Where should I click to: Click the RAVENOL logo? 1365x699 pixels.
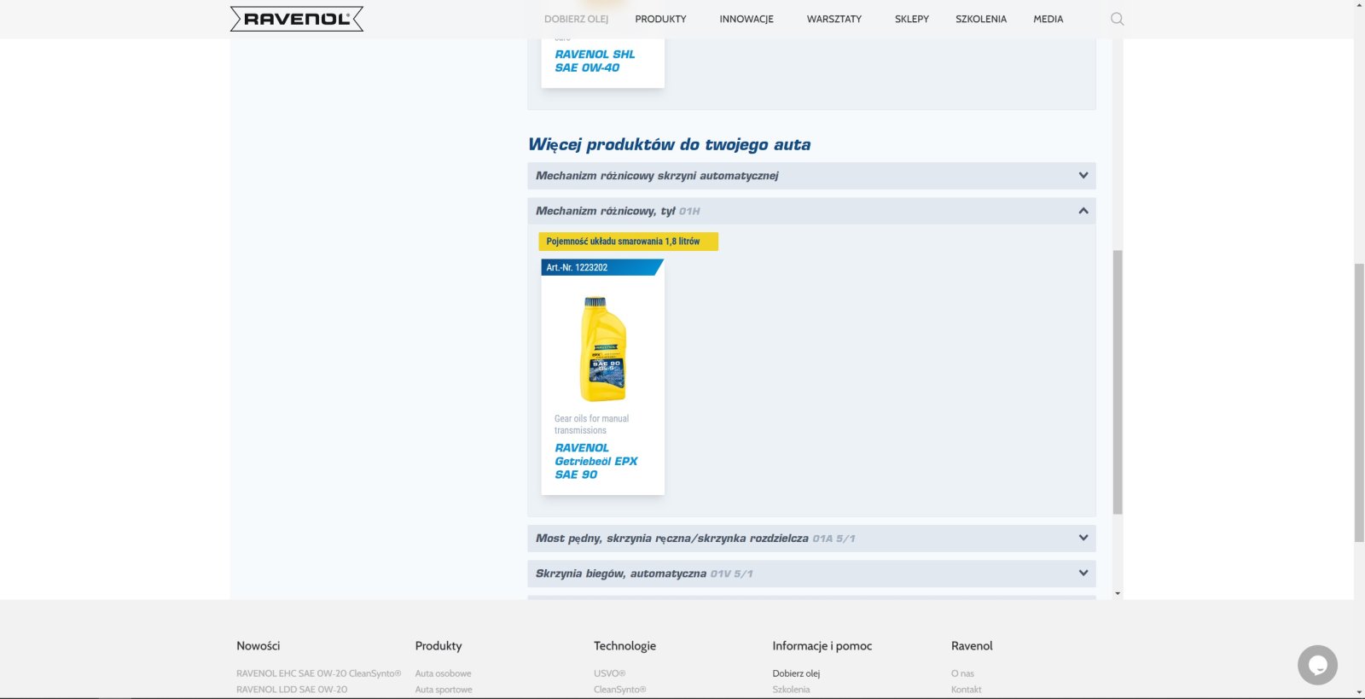tap(297, 19)
